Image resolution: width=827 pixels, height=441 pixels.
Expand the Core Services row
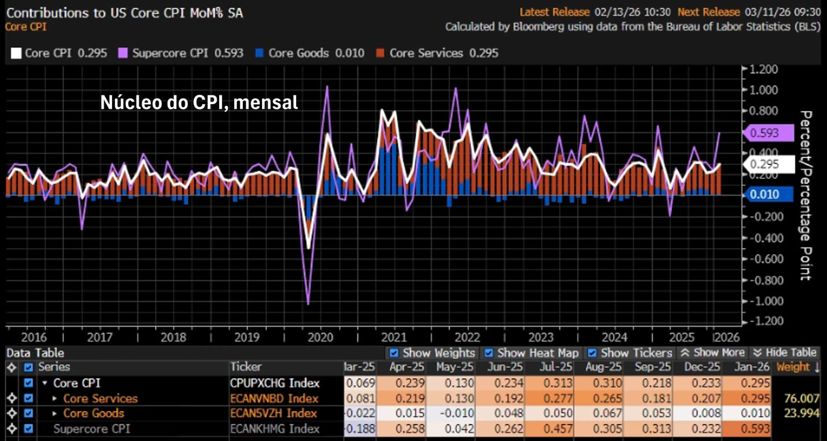pos(55,399)
